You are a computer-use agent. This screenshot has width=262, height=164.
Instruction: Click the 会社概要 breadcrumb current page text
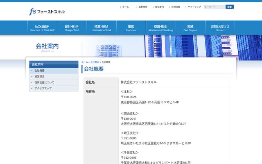106,62
